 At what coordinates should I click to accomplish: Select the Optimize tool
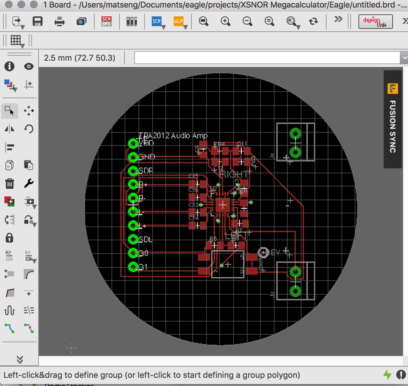[x=29, y=293]
